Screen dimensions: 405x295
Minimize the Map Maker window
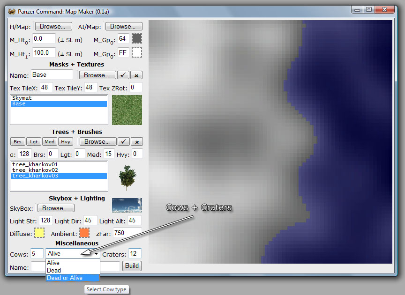pos(357,10)
